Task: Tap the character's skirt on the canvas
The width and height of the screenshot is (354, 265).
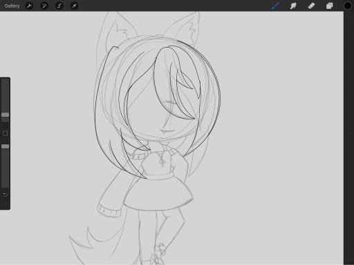Action: coord(158,193)
